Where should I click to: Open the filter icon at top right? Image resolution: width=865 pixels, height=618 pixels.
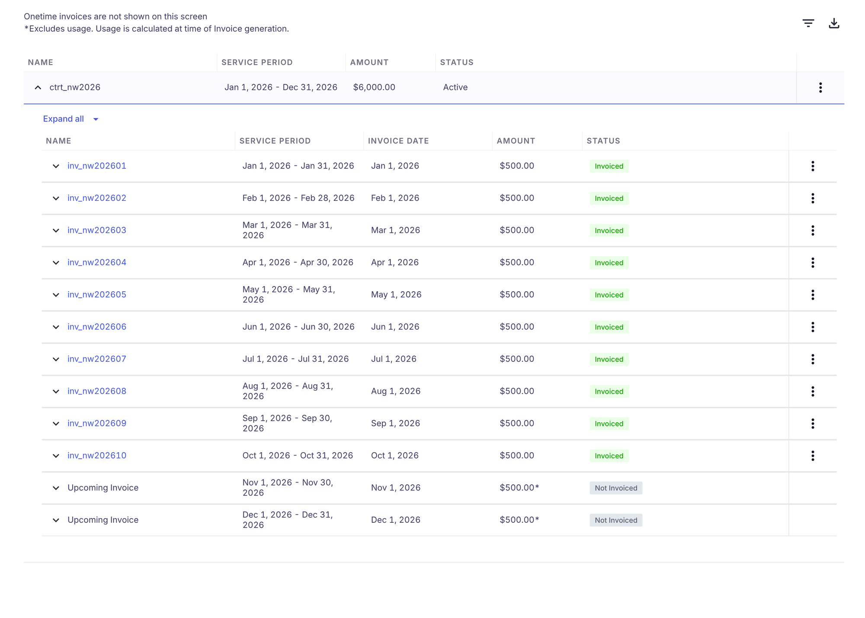[808, 23]
